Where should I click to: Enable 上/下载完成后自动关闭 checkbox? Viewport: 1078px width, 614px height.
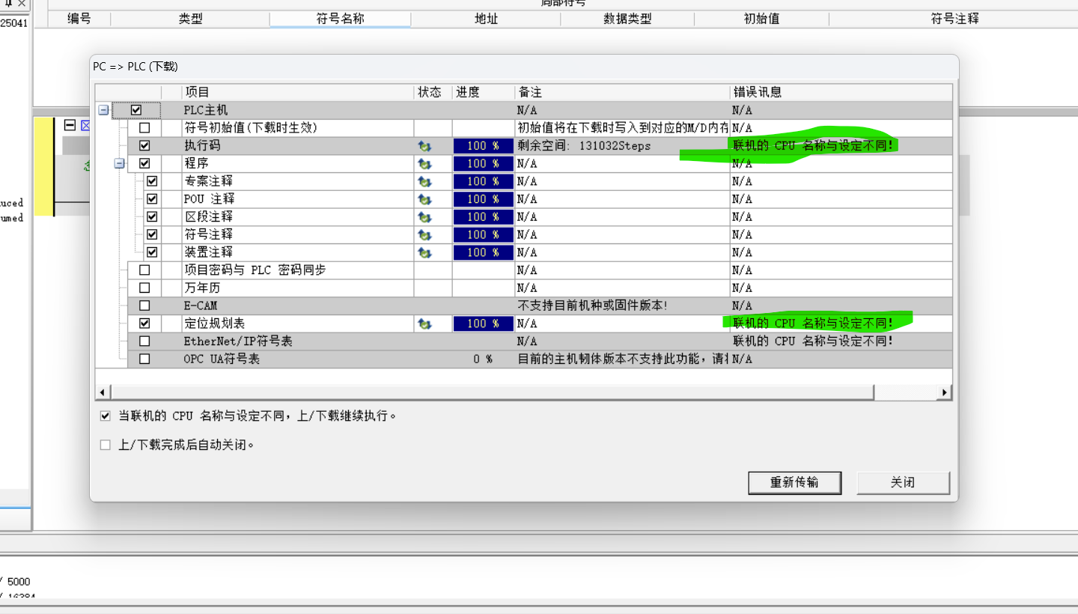tap(106, 445)
